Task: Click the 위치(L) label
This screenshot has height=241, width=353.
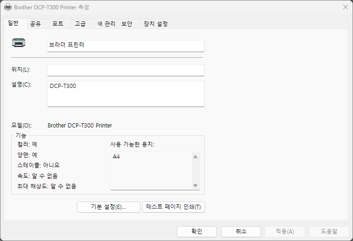Action: (21, 70)
